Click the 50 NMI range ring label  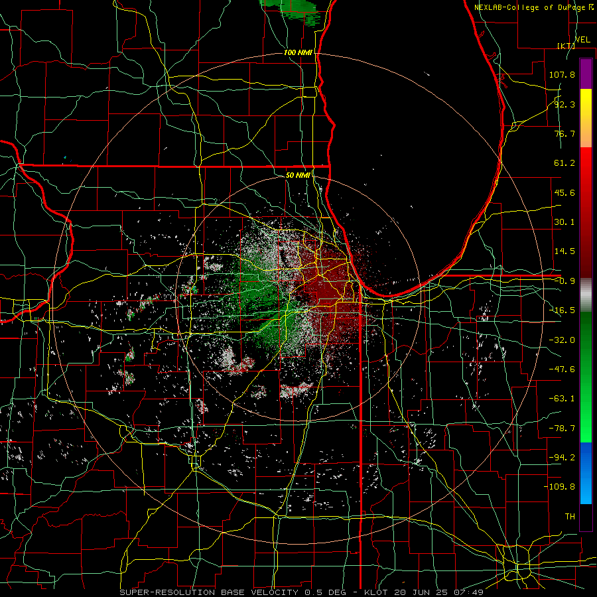(298, 176)
